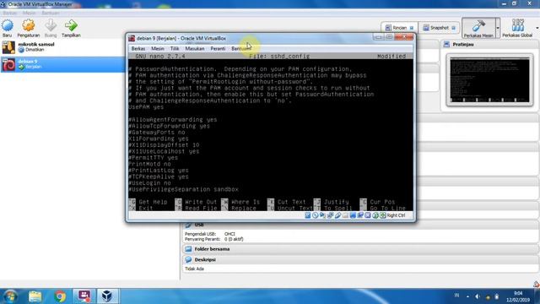Screen dimensions: 540x304
Task: Click the Pratinjau preview thumbnail
Action: point(489,80)
